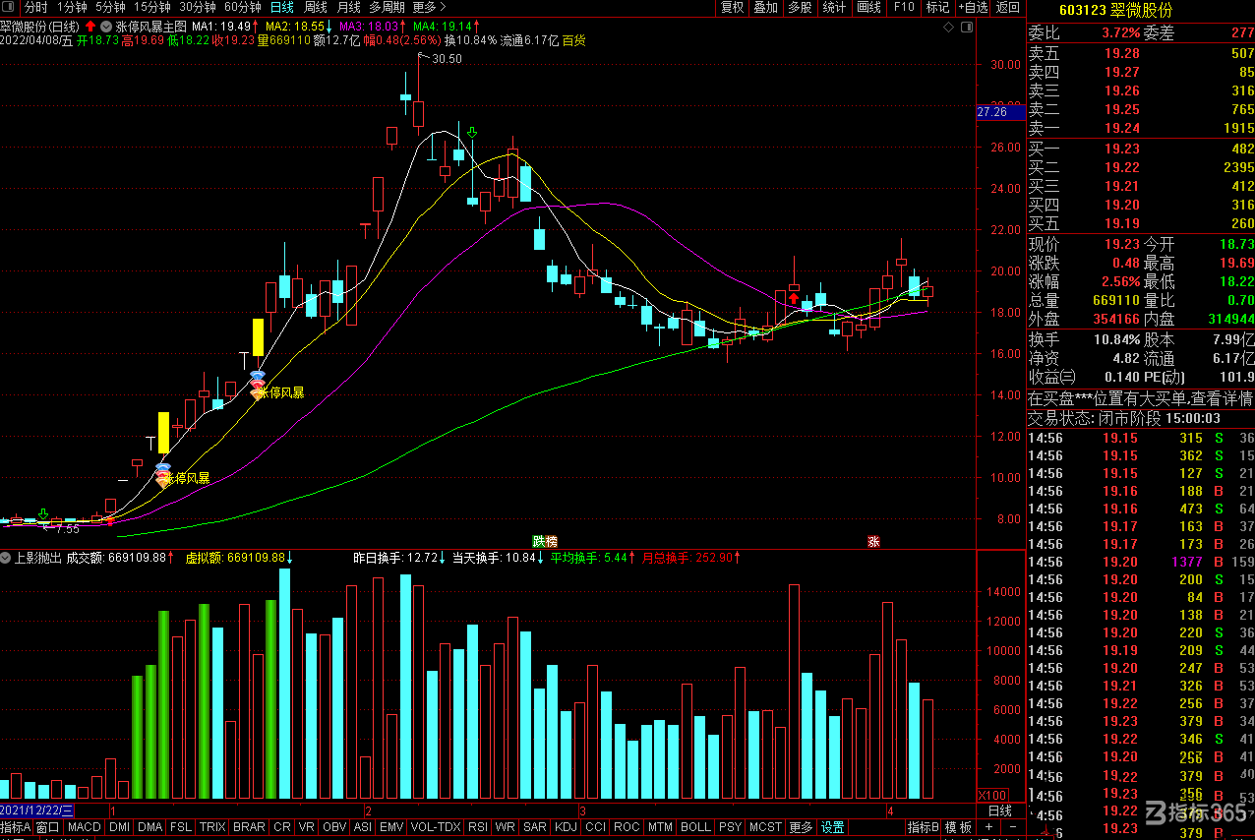Click the red 涨 tag on the chart
Image resolution: width=1255 pixels, height=840 pixels.
click(873, 541)
